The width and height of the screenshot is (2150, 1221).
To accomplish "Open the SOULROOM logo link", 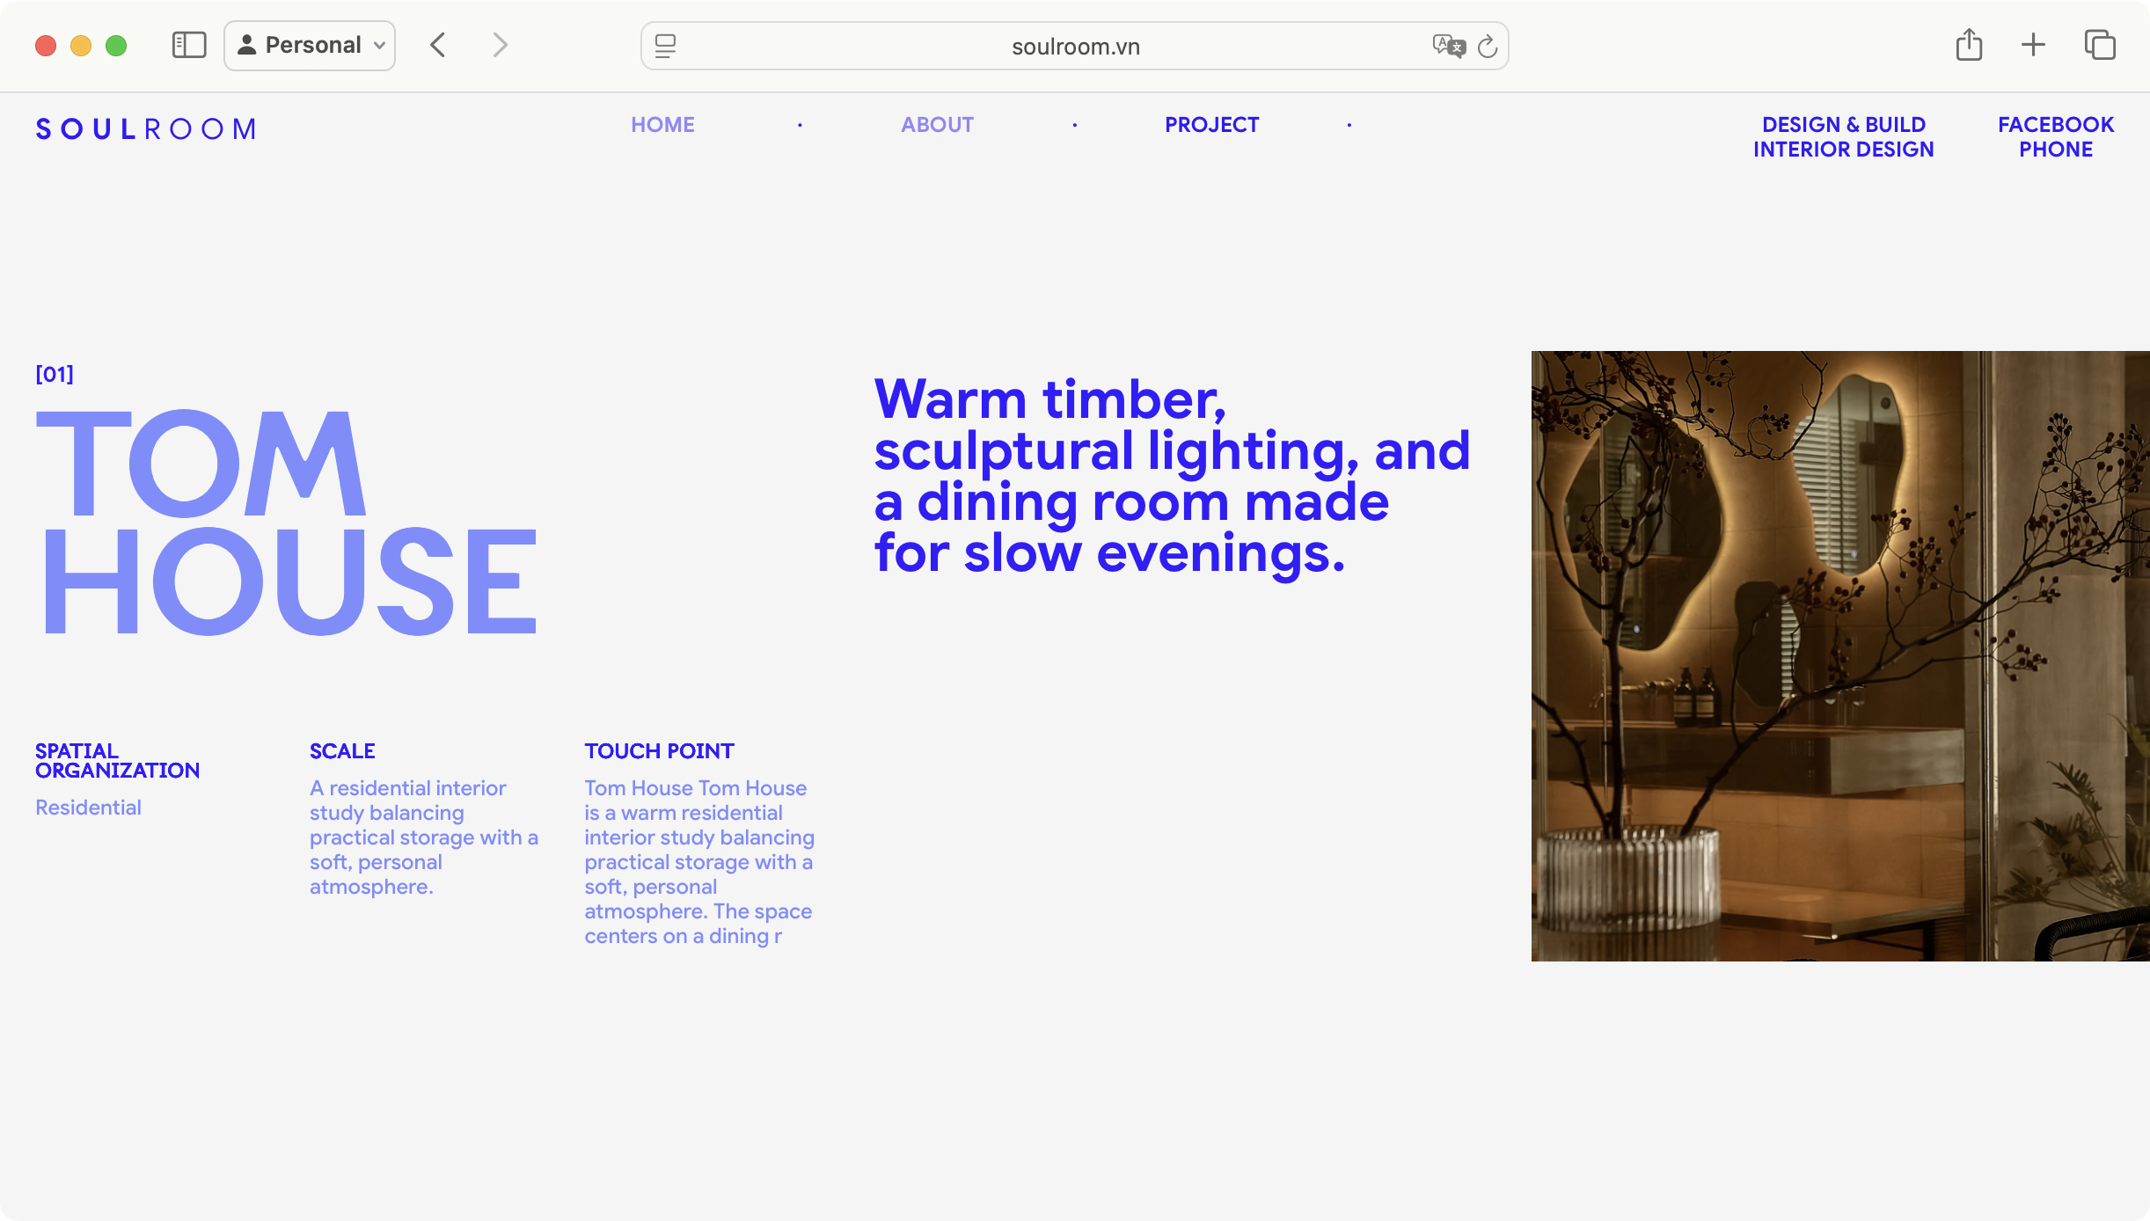I will (146, 129).
